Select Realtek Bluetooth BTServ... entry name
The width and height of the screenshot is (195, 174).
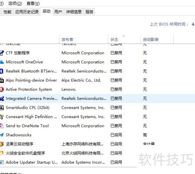pyautogui.click(x=31, y=71)
